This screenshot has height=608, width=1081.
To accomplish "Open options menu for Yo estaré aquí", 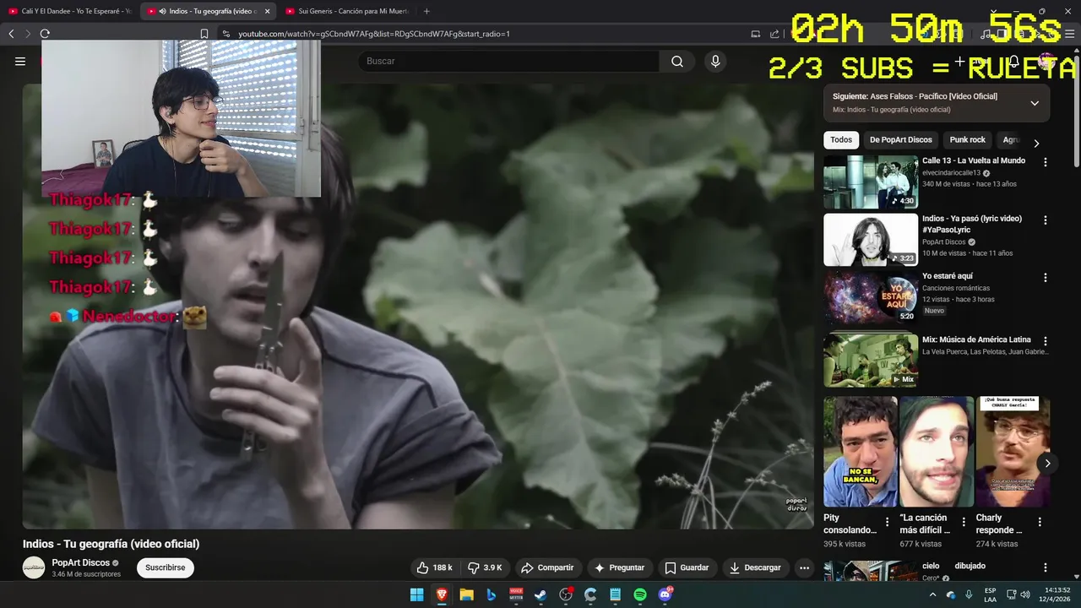I will coord(1046,278).
